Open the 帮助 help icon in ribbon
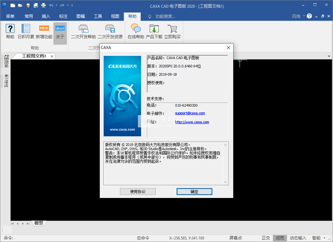 click(10, 31)
